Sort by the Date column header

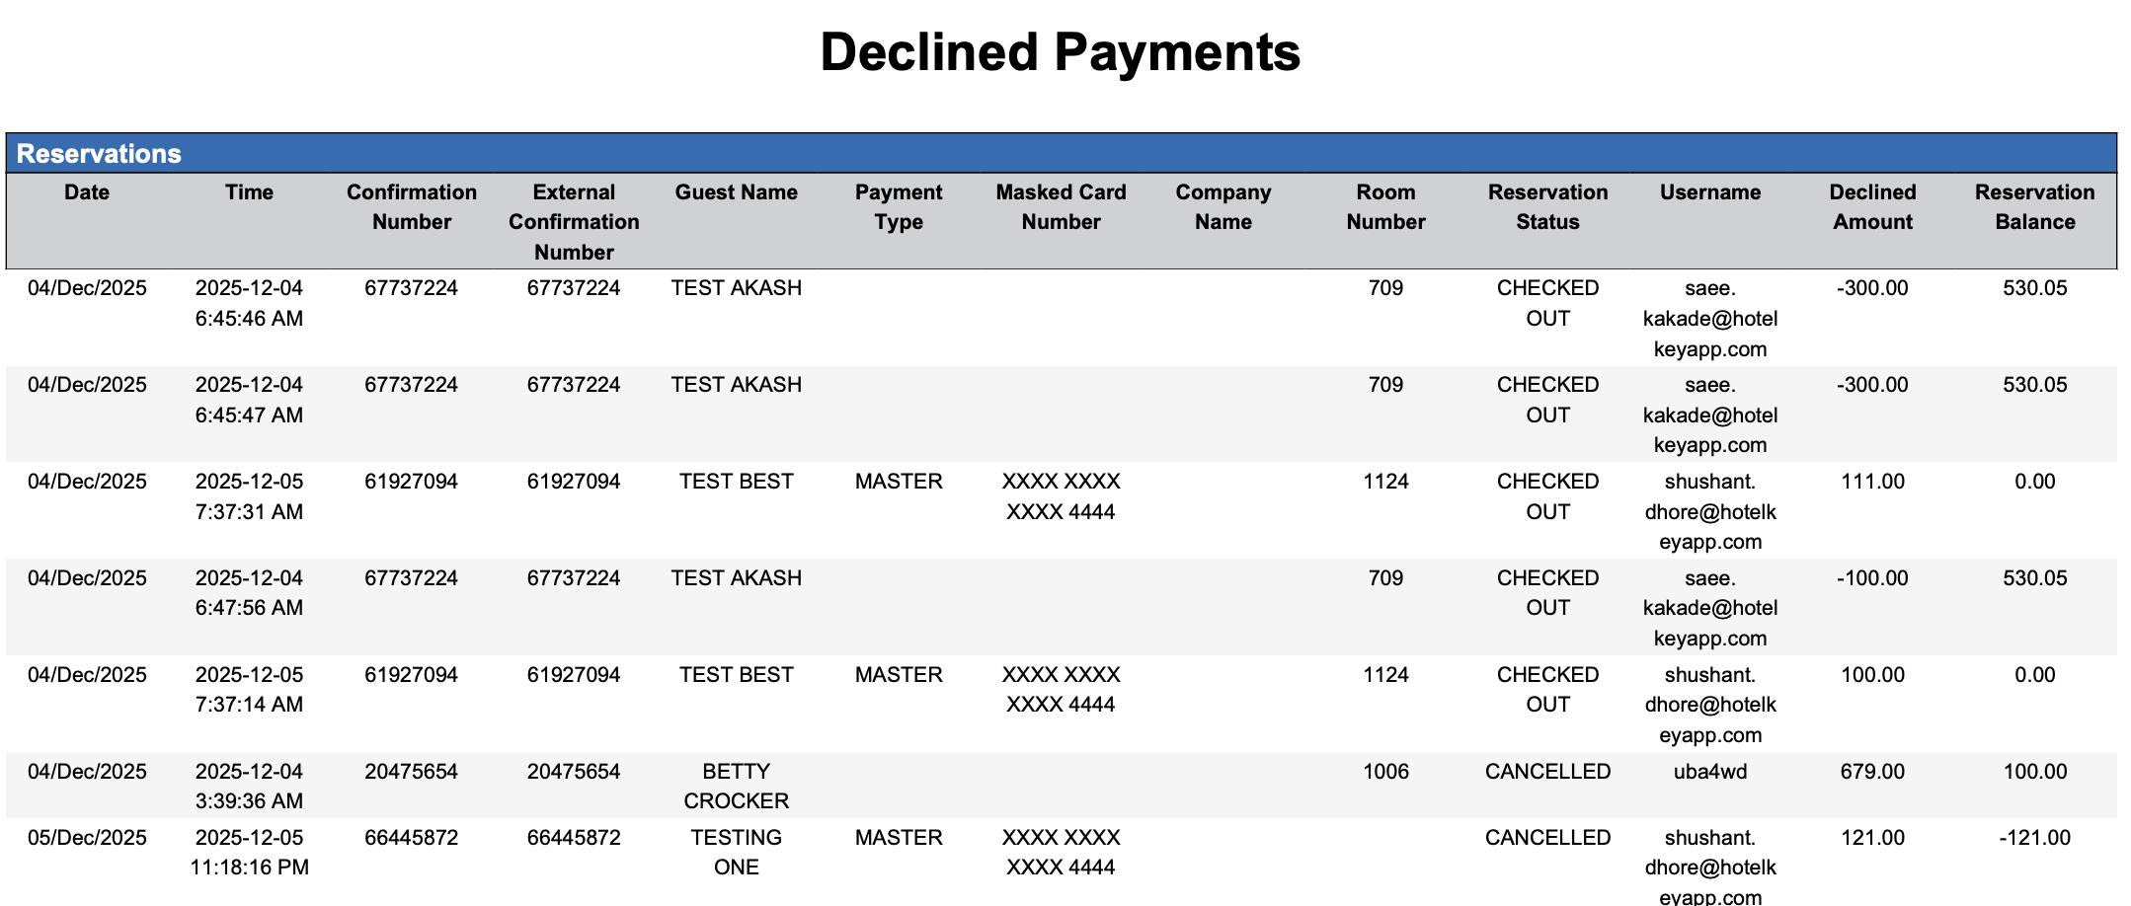pos(87,192)
